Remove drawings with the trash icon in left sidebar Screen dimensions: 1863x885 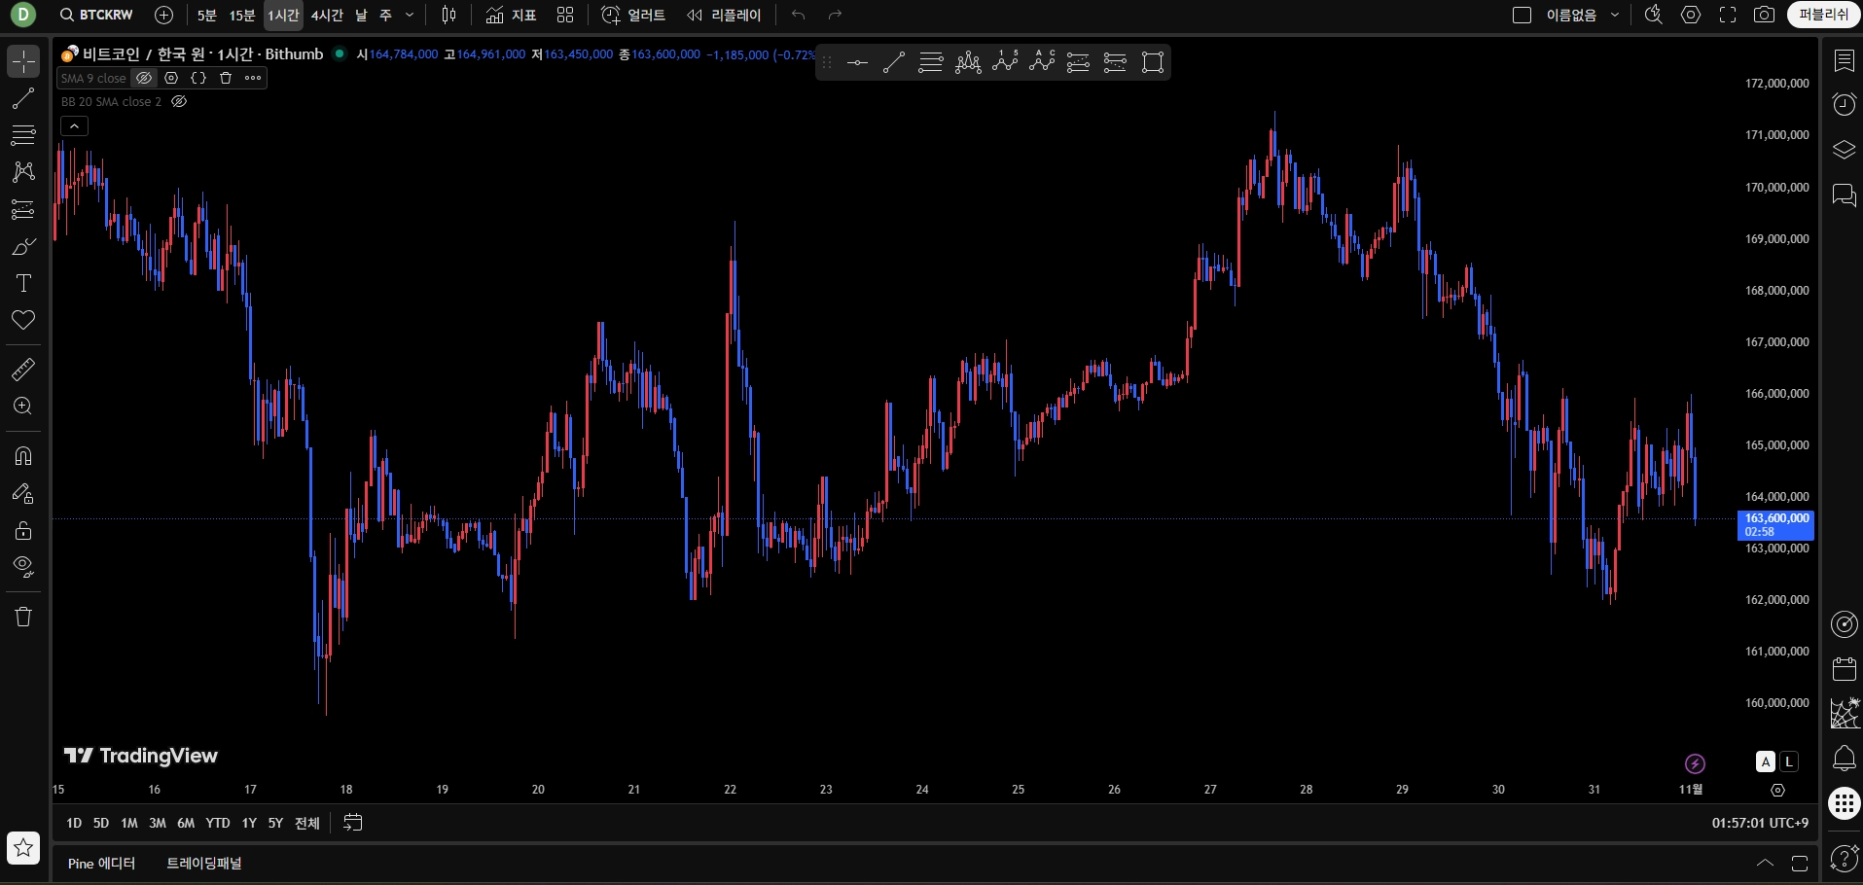pyautogui.click(x=23, y=617)
